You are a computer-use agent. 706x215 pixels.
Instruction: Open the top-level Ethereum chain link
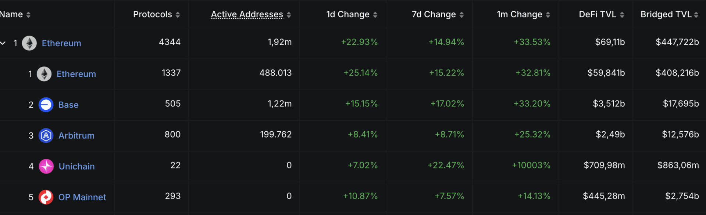(x=61, y=43)
